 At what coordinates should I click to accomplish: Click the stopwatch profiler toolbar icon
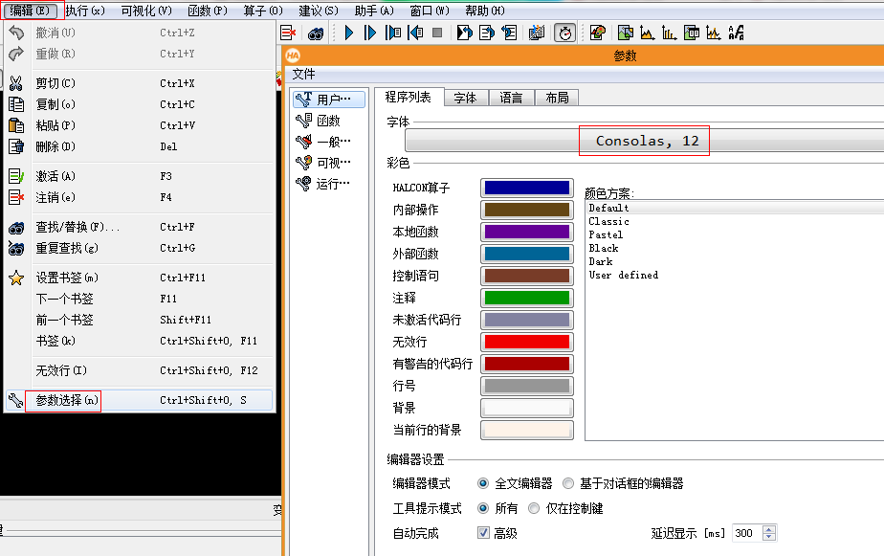564,33
